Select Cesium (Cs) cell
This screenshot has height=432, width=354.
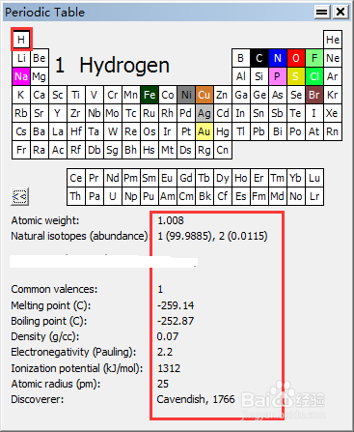21,131
